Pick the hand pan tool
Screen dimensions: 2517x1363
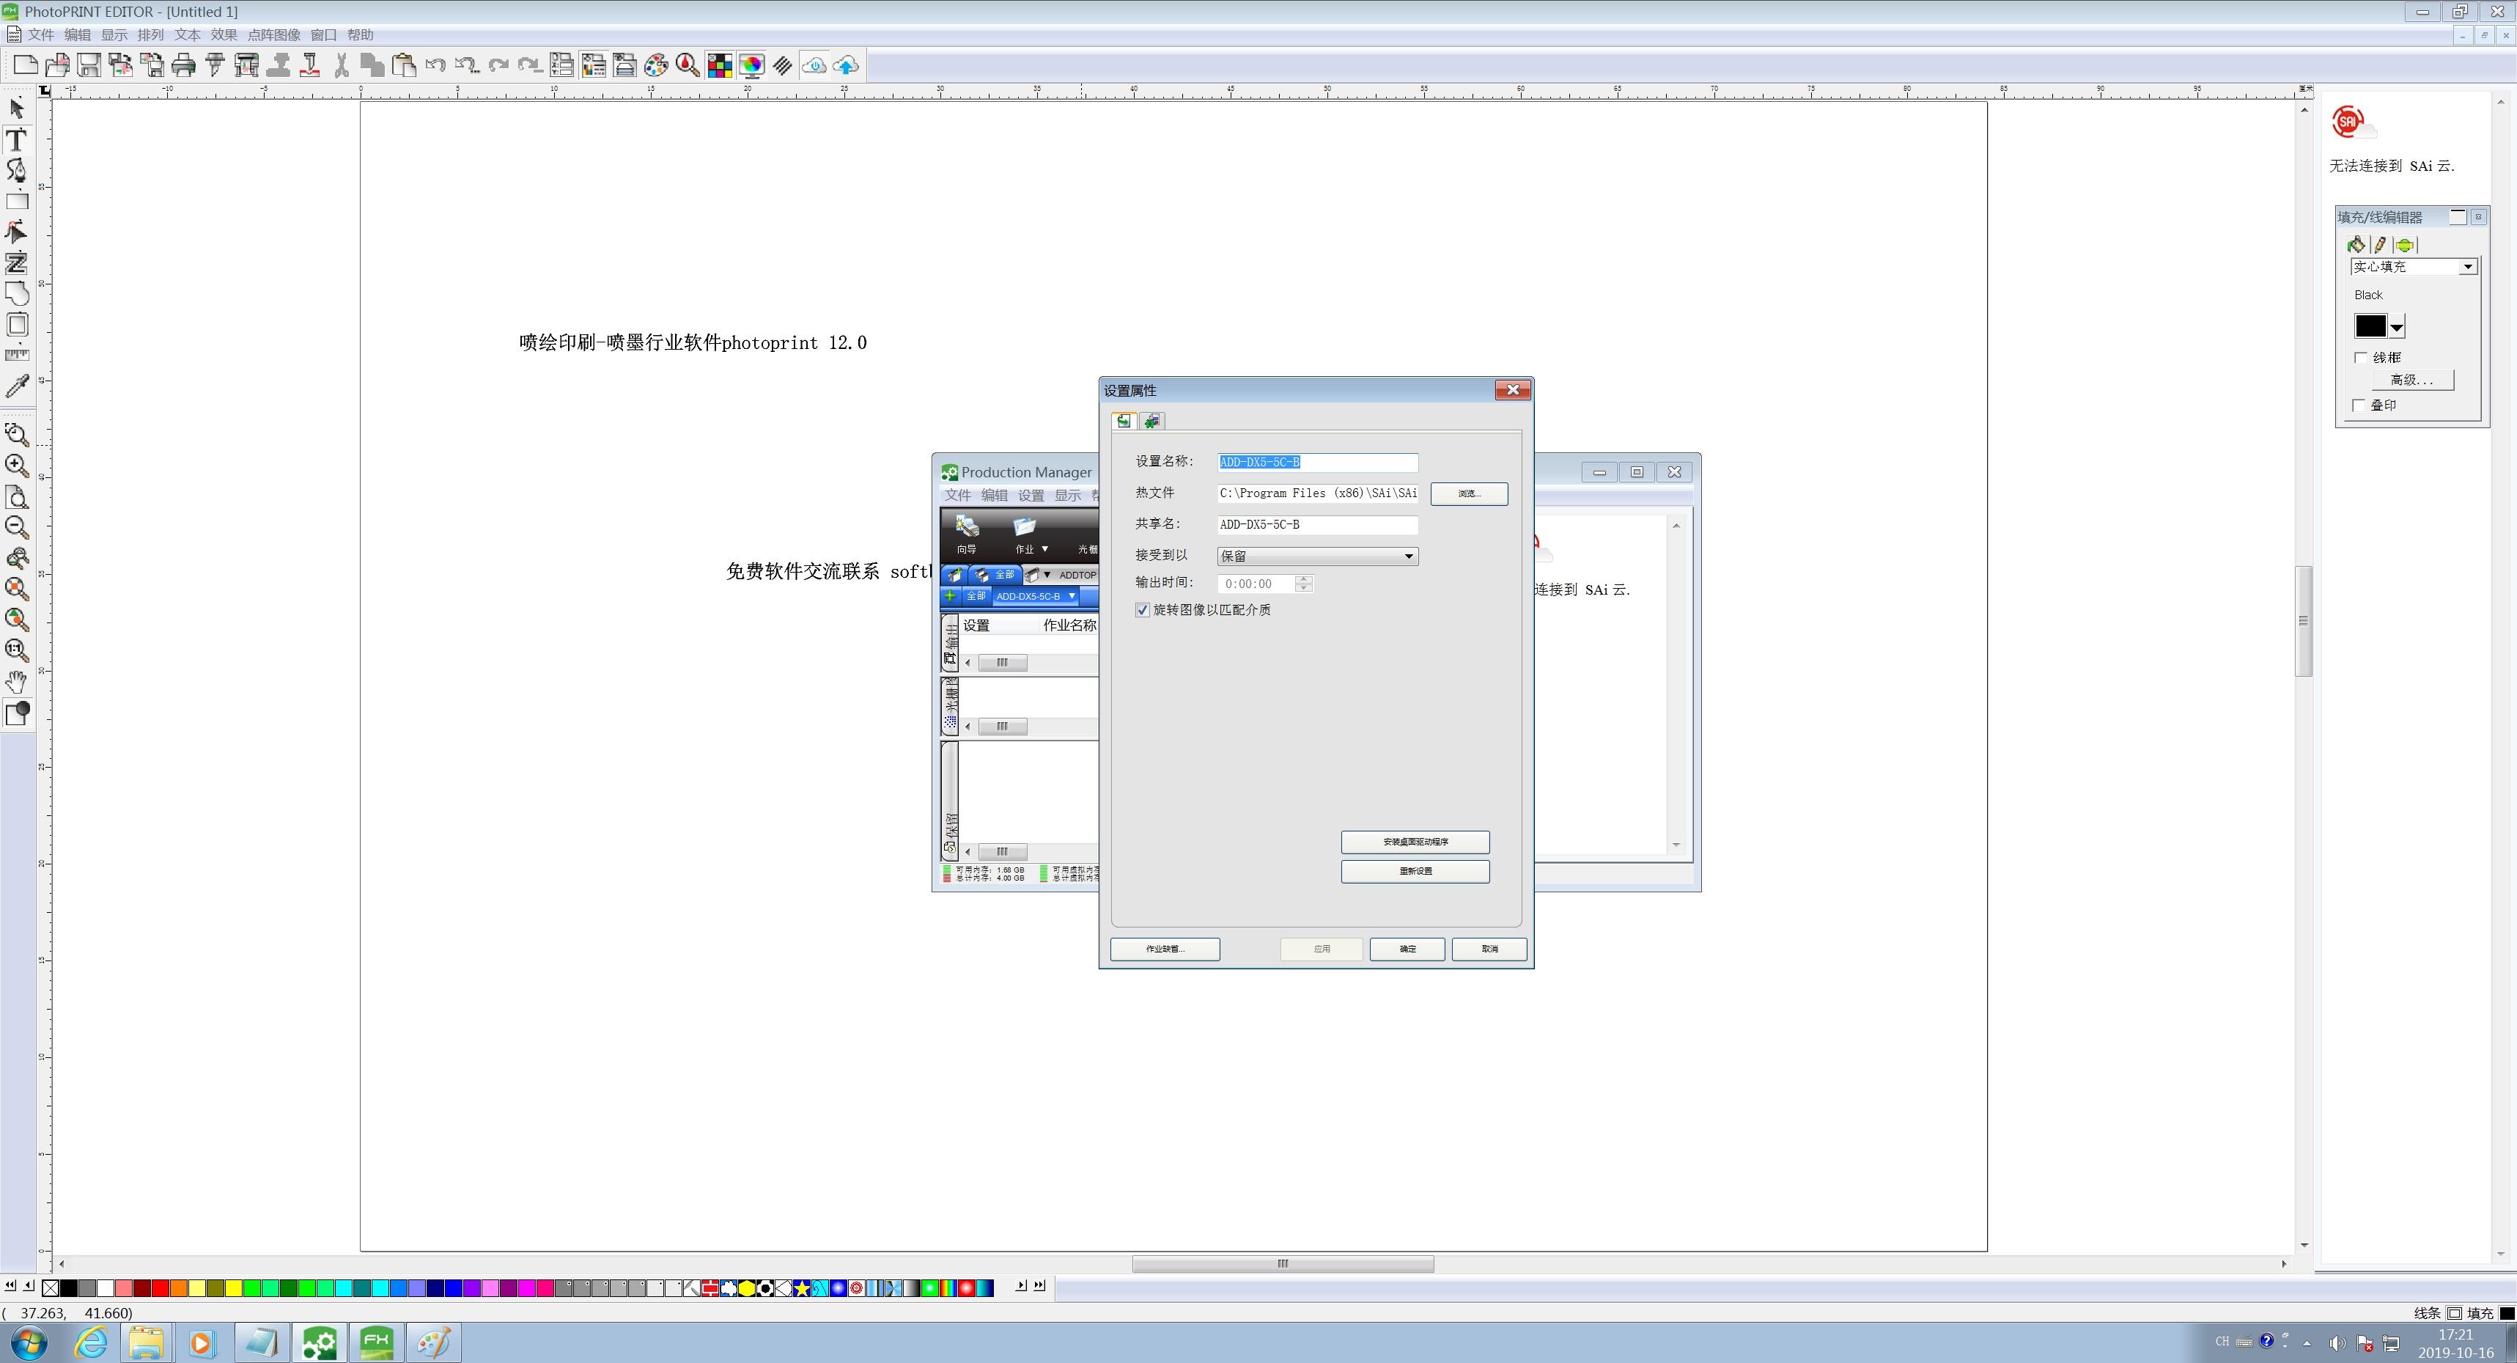(x=17, y=681)
